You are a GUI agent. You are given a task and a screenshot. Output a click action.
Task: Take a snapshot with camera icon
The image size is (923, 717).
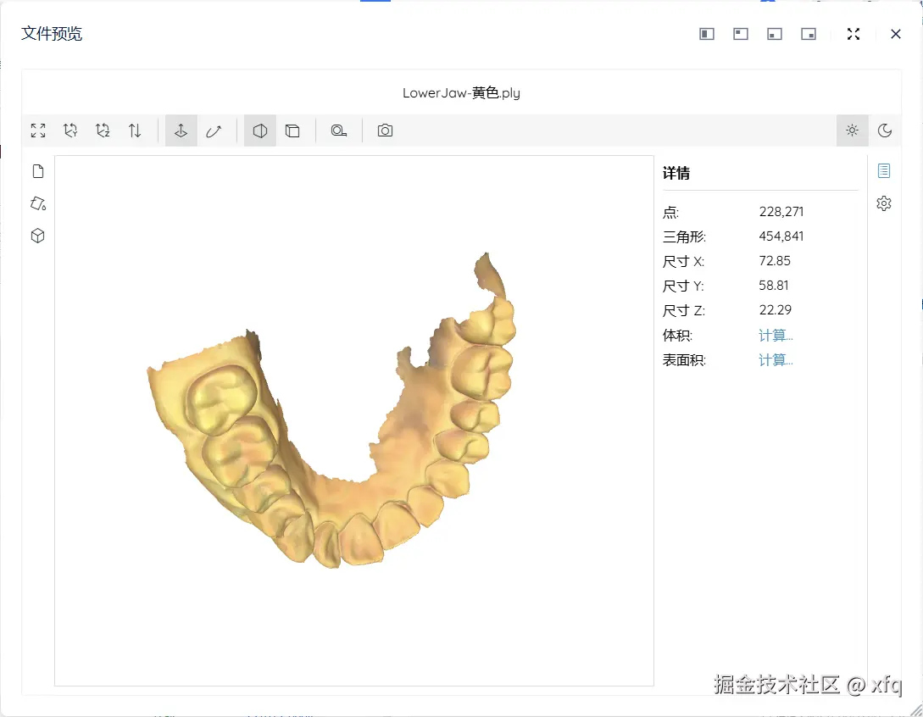click(x=385, y=131)
